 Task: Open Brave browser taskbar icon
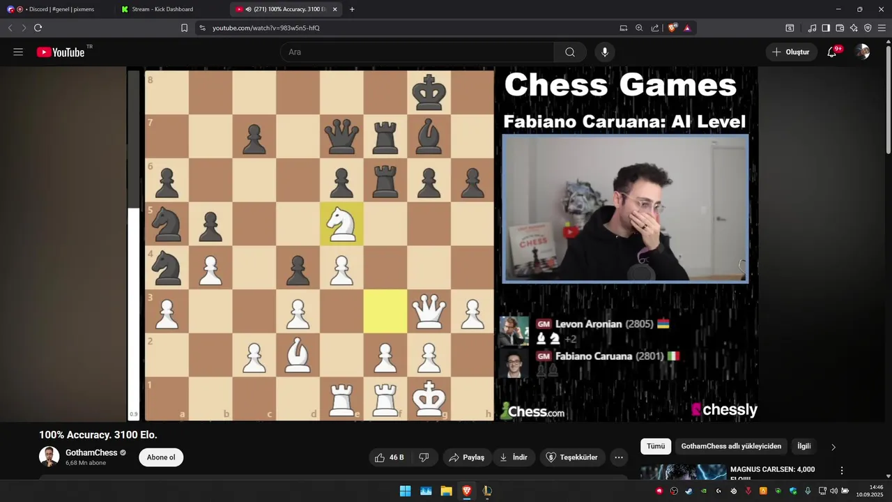[467, 491]
